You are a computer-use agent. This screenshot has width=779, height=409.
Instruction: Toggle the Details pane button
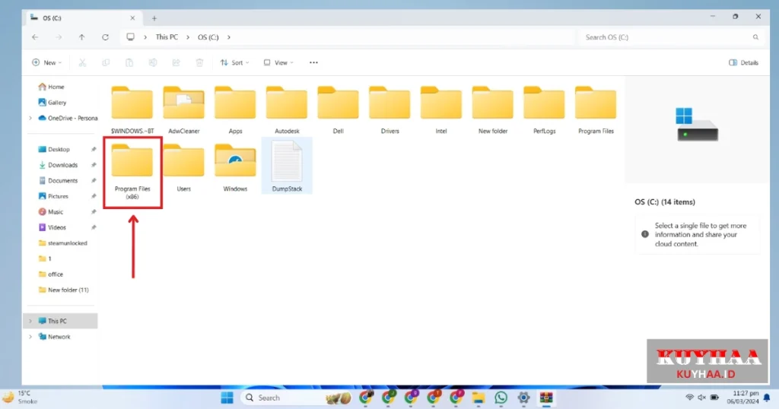[744, 62]
